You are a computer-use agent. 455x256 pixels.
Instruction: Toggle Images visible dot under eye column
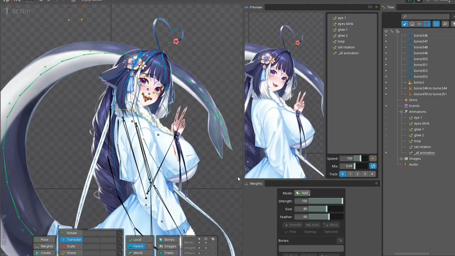click(206, 248)
